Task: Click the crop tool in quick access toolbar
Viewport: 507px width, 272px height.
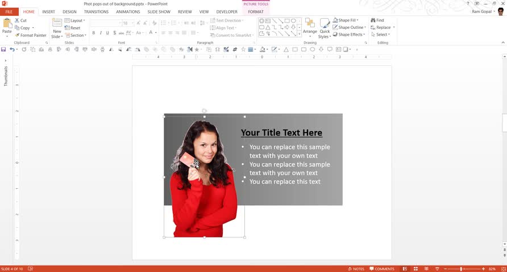Action: click(x=235, y=49)
